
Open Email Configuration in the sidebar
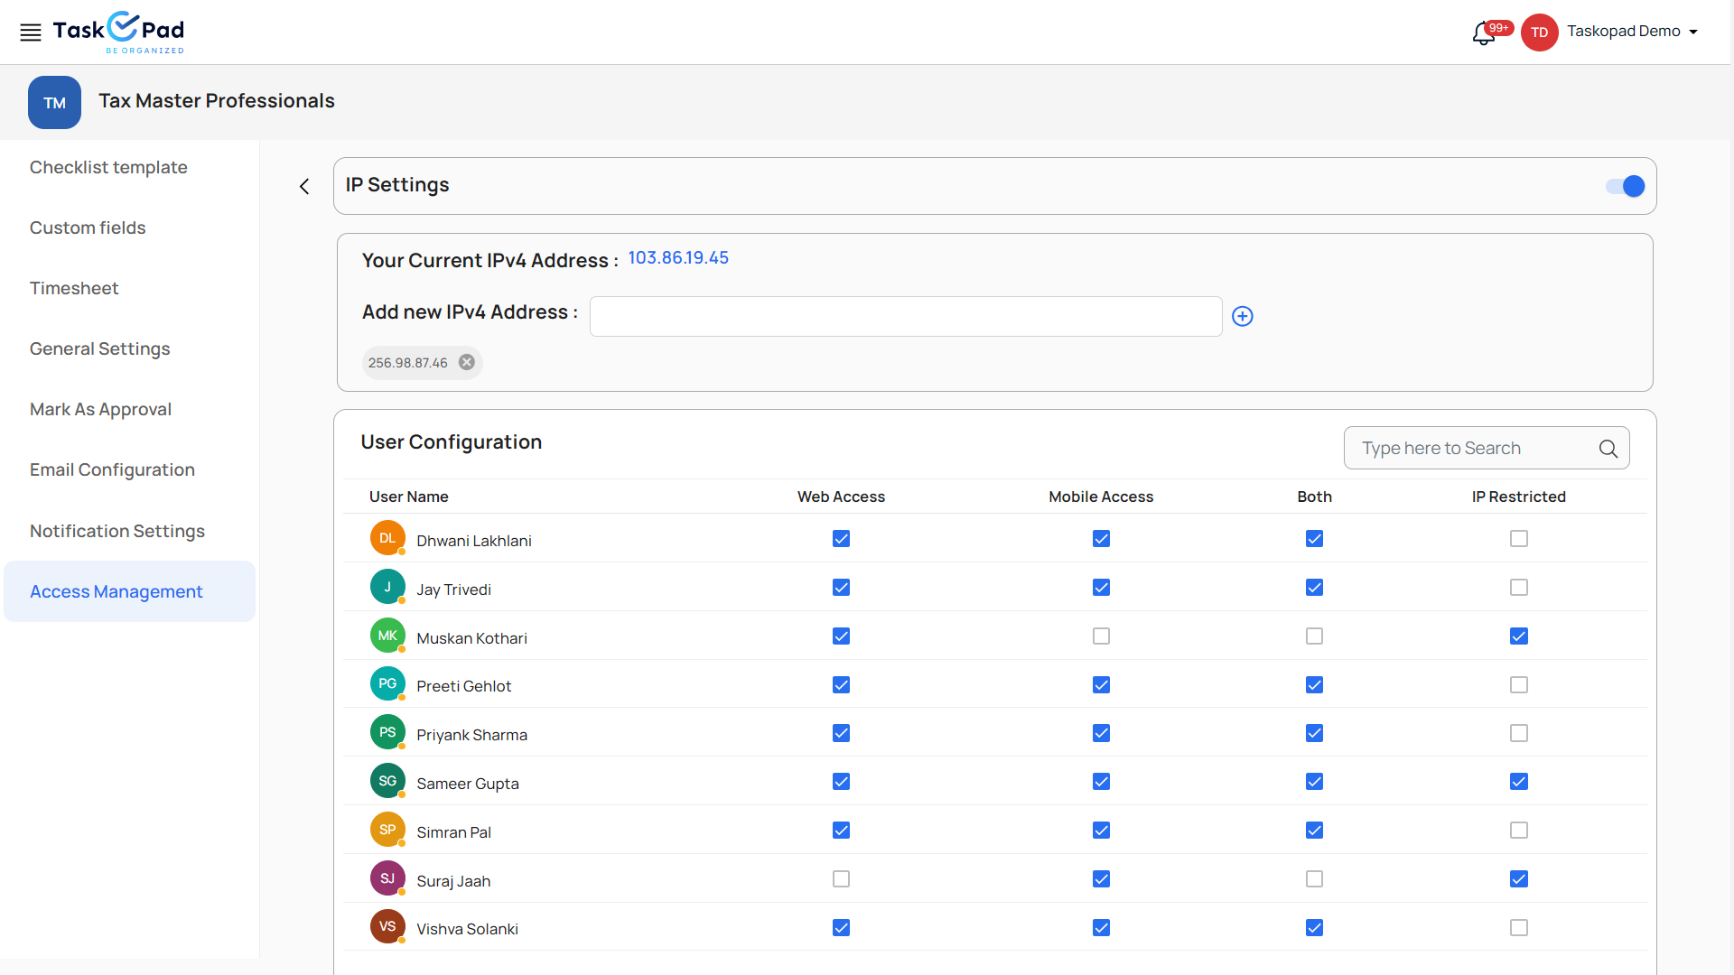pyautogui.click(x=112, y=469)
